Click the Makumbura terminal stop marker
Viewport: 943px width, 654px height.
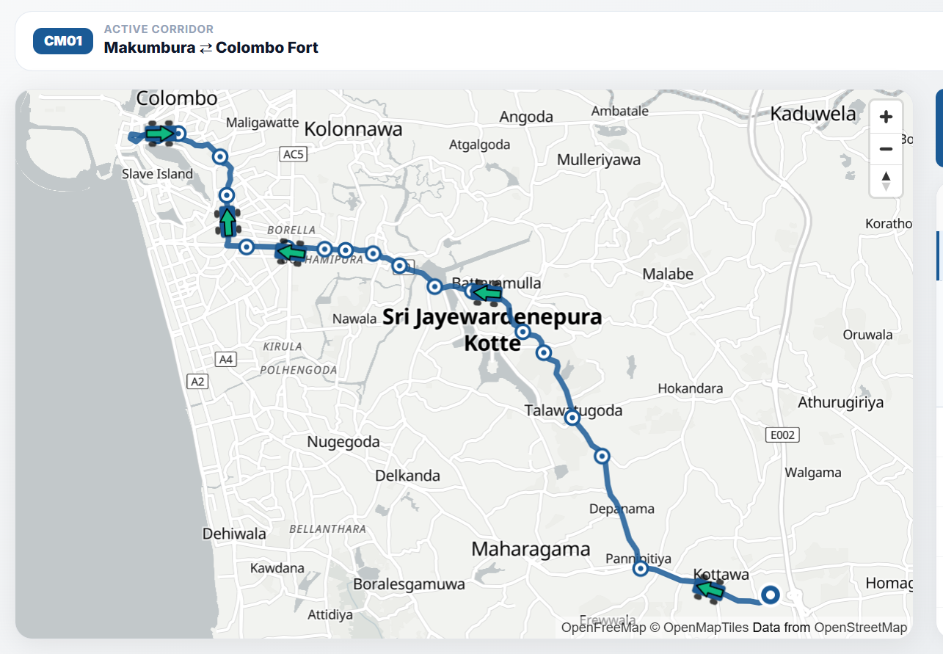(x=770, y=595)
